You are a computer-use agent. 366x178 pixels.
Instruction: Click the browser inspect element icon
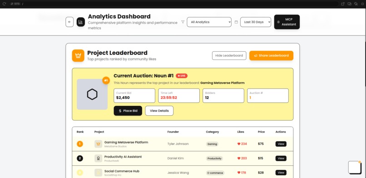point(356,4)
